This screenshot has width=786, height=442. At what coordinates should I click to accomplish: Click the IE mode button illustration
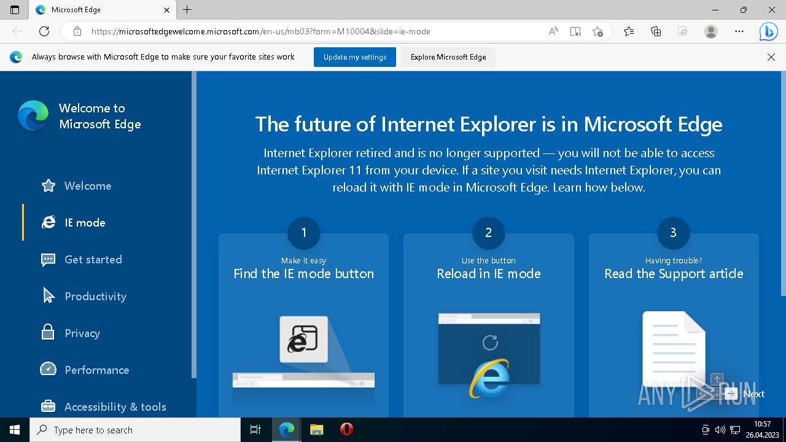click(x=303, y=353)
